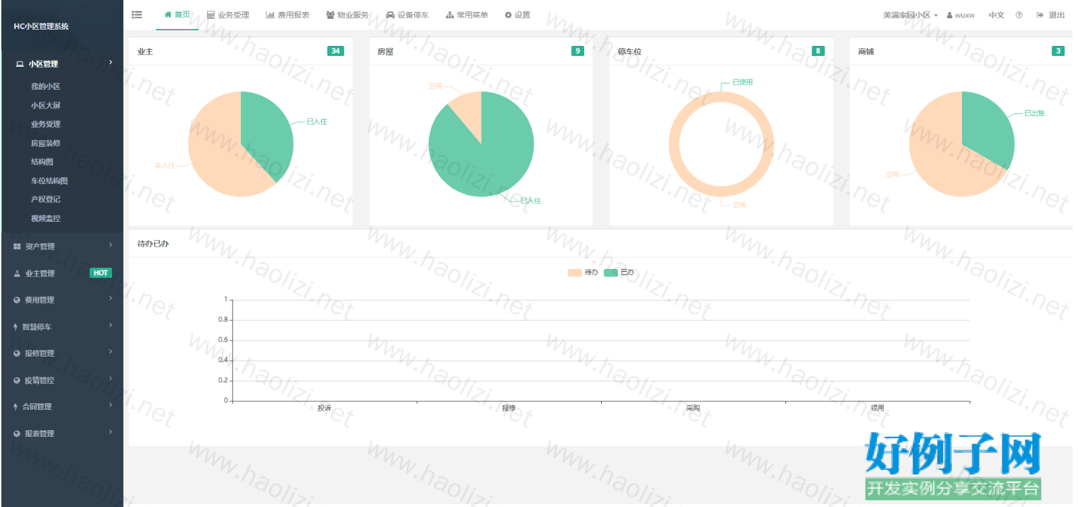Open the 美满家园小区 community dropdown
This screenshot has width=1078, height=507.
(x=911, y=15)
